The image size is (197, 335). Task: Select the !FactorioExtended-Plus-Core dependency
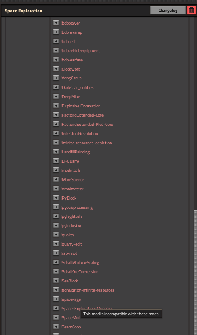(87, 125)
